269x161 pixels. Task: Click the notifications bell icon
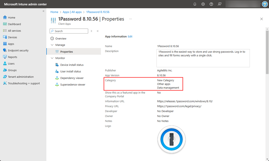click(x=195, y=4)
